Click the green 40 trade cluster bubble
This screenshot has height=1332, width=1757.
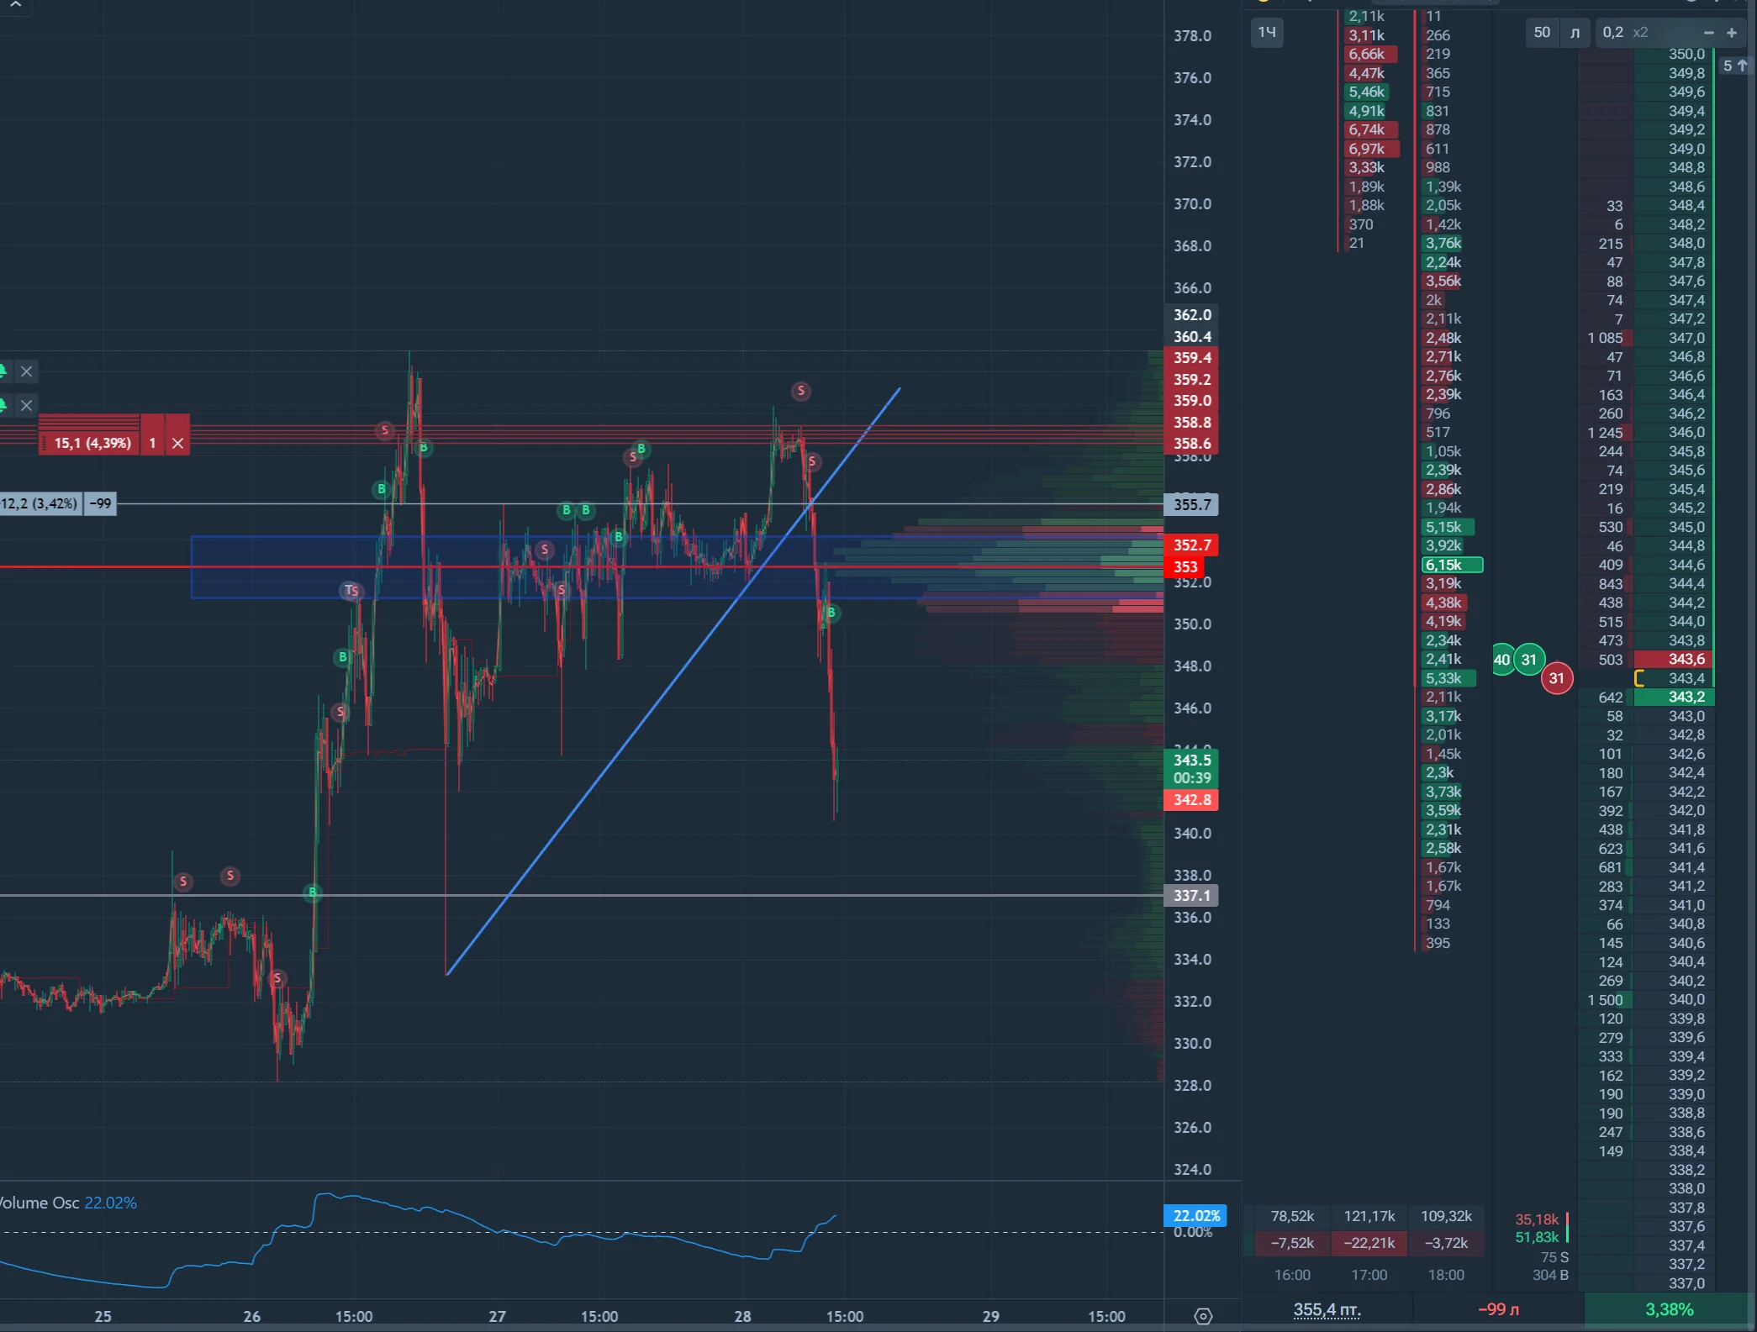click(x=1501, y=660)
